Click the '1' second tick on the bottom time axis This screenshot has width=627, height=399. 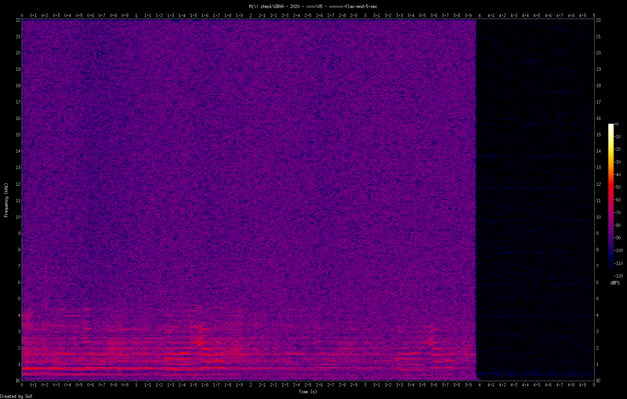click(136, 385)
